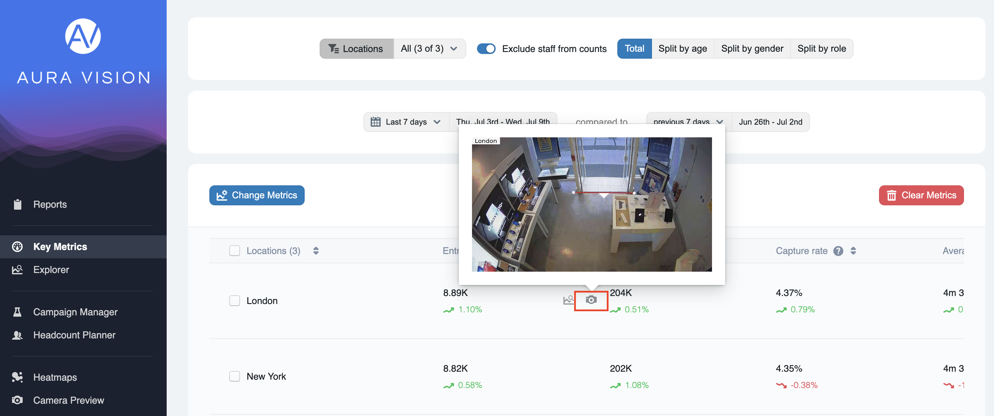Viewport: 994px width, 416px height.
Task: Click the Change Metrics button
Action: tap(257, 195)
